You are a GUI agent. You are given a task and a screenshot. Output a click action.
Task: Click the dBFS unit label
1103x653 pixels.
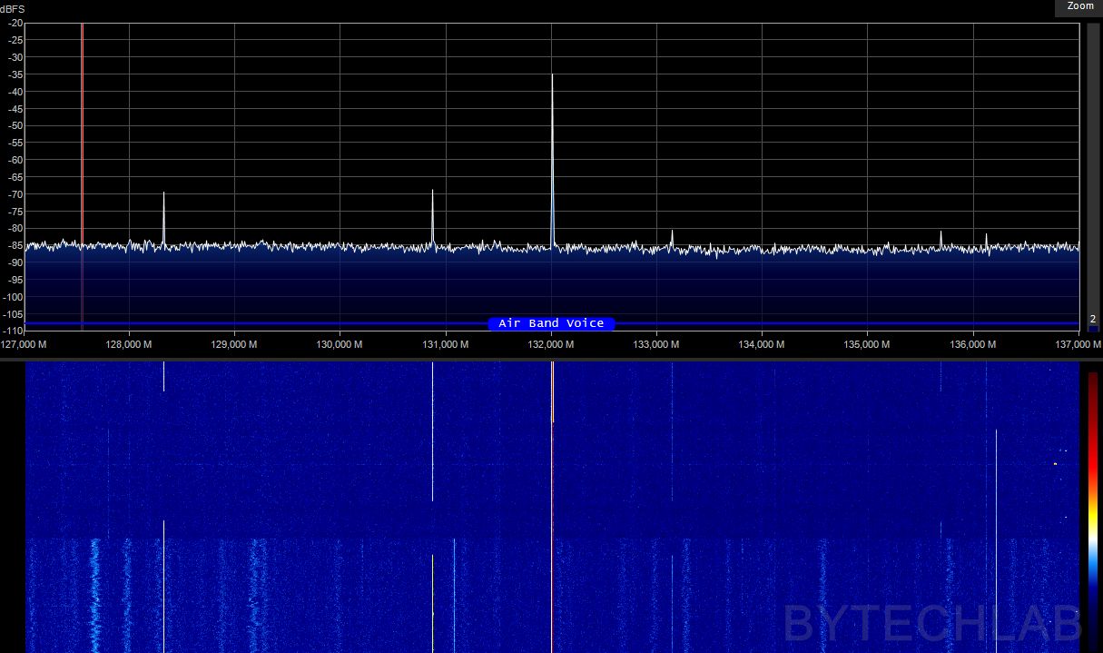coord(13,7)
